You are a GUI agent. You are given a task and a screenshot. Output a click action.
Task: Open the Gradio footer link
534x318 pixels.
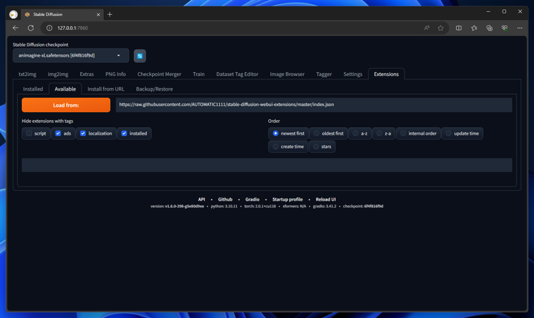click(252, 199)
